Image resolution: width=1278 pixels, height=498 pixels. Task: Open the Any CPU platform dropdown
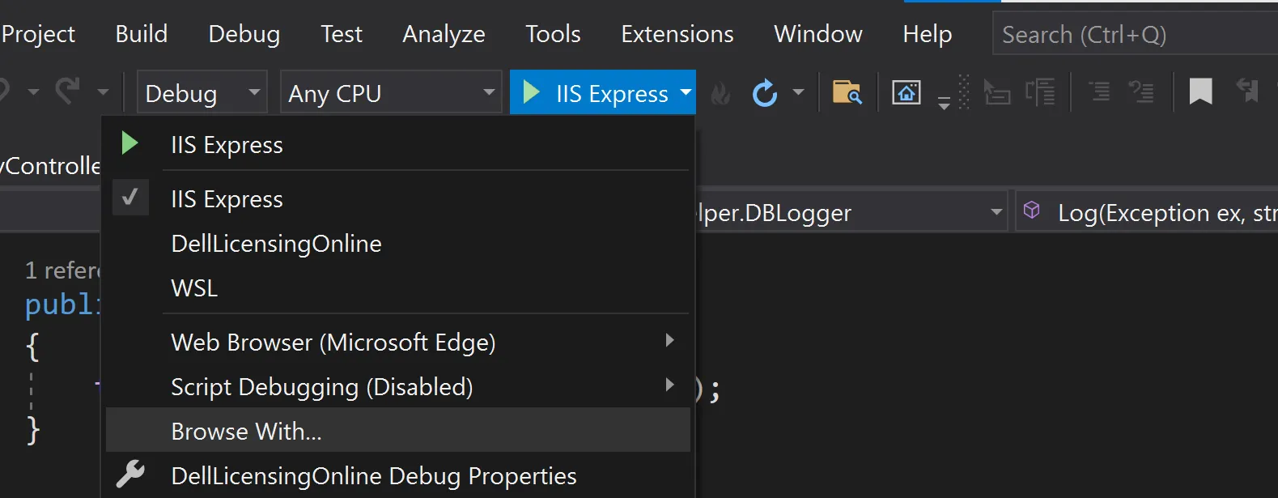pyautogui.click(x=390, y=93)
